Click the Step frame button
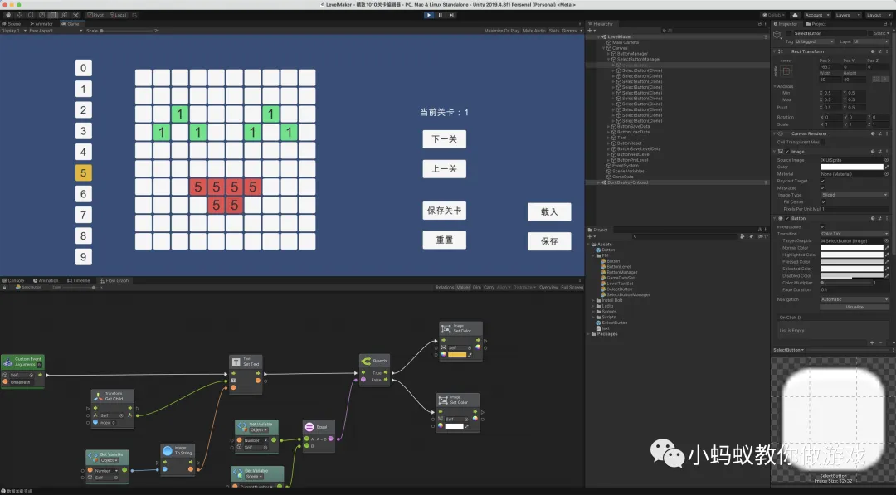The image size is (896, 495). [x=451, y=15]
